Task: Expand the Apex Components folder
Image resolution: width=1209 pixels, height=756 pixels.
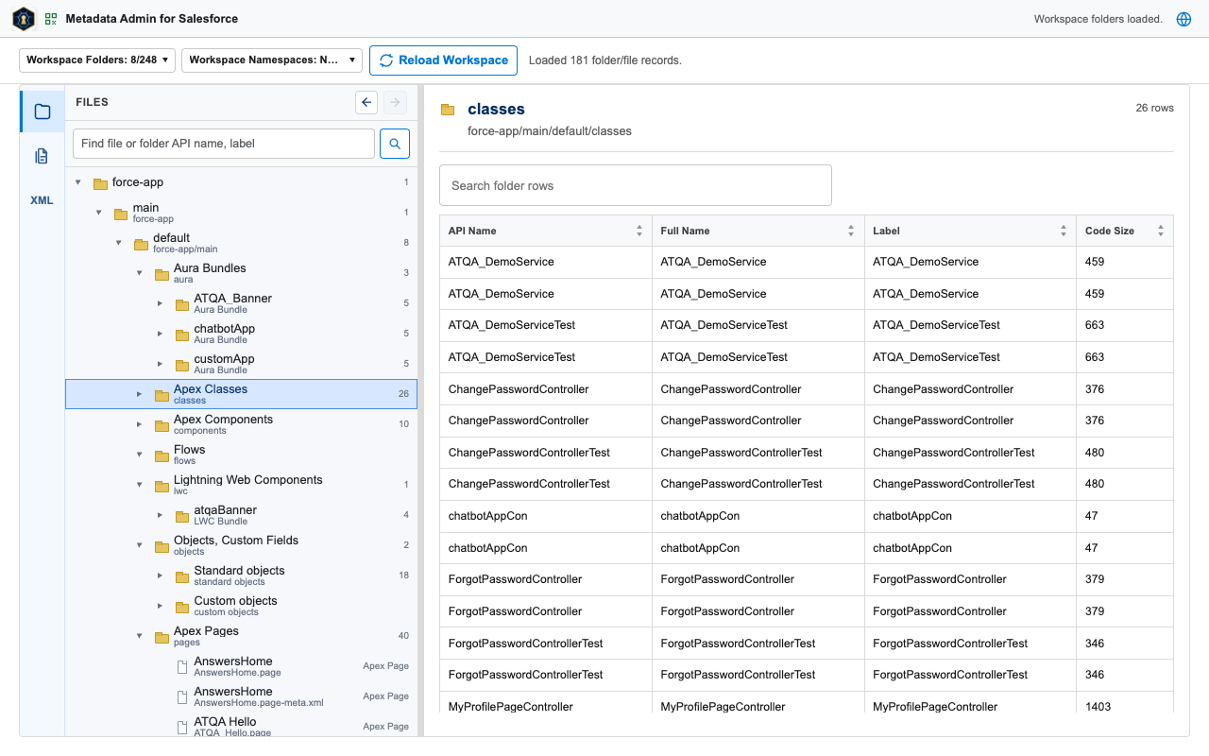Action: tap(140, 424)
